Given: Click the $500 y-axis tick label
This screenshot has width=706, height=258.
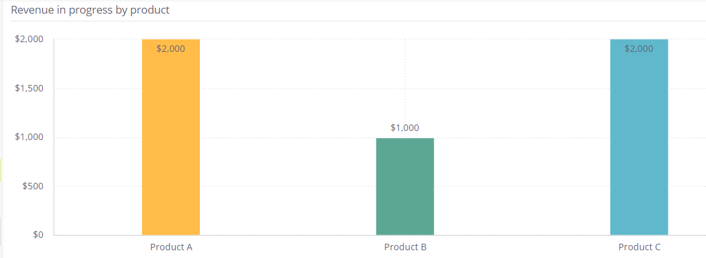Looking at the screenshot, I should pos(33,186).
